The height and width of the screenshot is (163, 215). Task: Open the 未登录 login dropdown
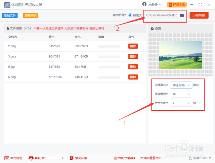point(155,5)
